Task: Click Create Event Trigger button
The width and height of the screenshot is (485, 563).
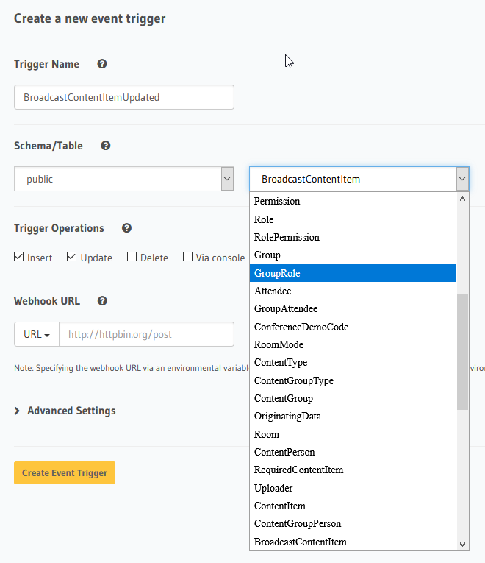Action: tap(65, 473)
